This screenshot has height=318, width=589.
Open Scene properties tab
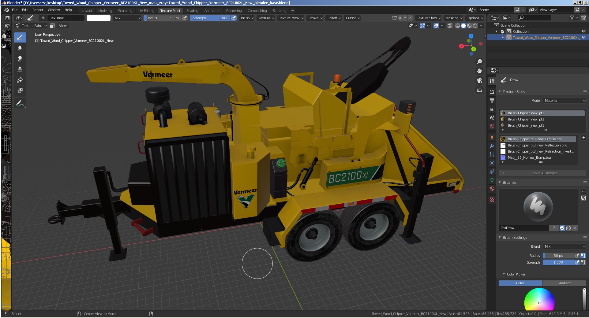click(492, 117)
